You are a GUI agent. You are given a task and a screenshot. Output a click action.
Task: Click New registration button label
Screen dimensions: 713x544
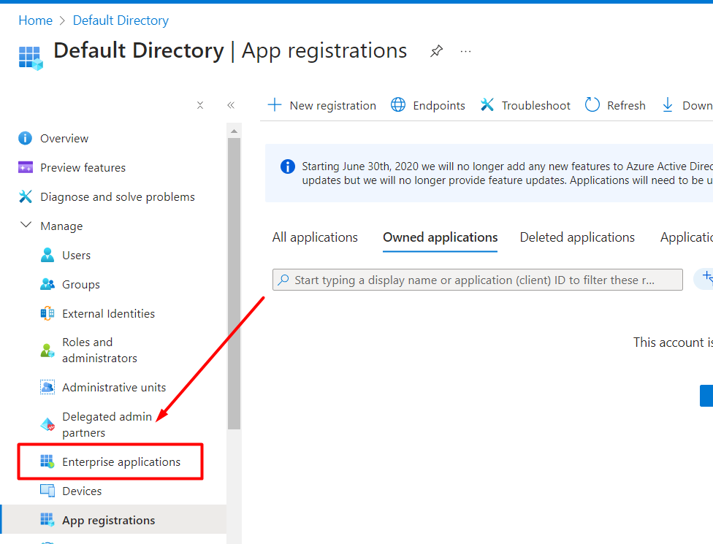point(333,105)
